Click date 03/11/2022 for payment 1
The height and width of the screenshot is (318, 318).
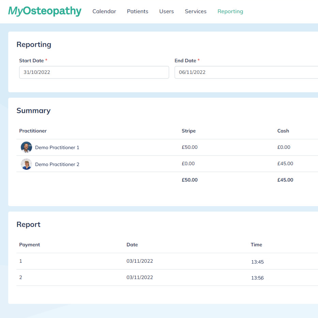click(x=140, y=261)
